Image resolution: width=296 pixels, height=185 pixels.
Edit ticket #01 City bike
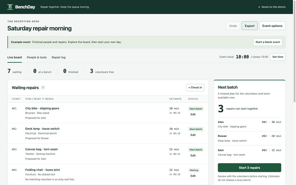[193, 115]
